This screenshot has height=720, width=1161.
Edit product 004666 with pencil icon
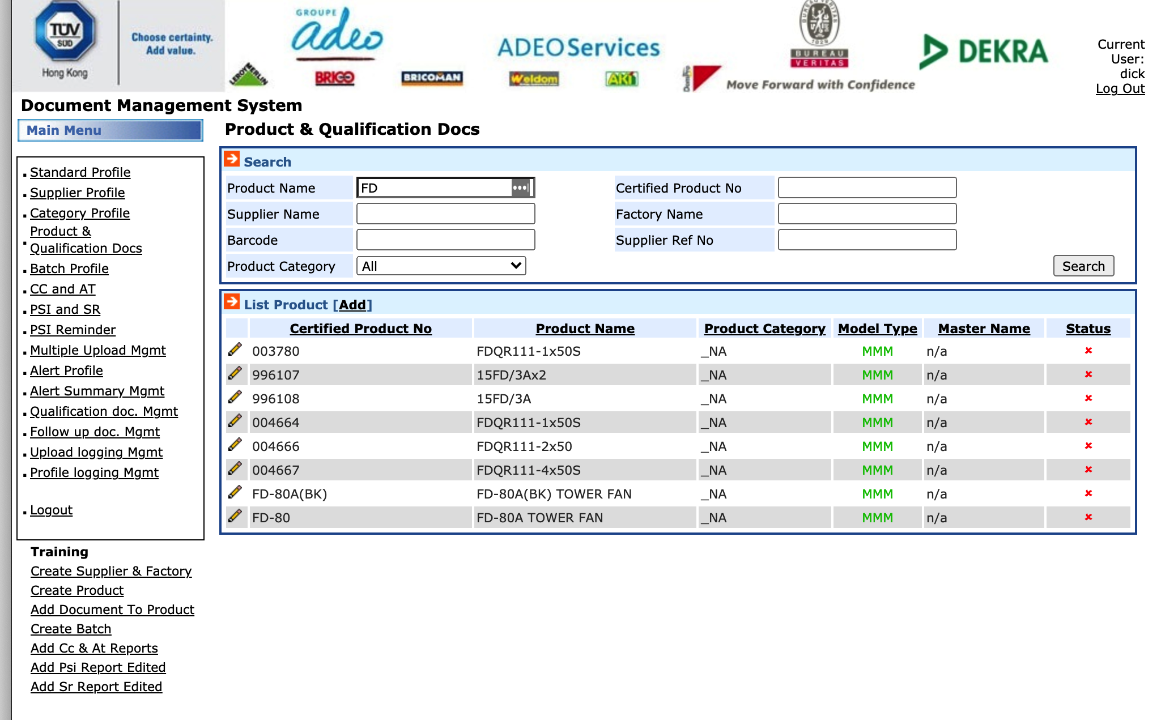point(235,445)
